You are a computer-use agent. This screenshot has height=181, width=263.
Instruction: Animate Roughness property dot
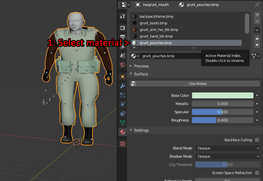(x=257, y=120)
